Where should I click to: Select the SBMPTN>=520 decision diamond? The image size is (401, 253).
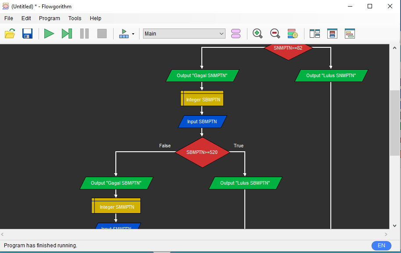coord(202,153)
